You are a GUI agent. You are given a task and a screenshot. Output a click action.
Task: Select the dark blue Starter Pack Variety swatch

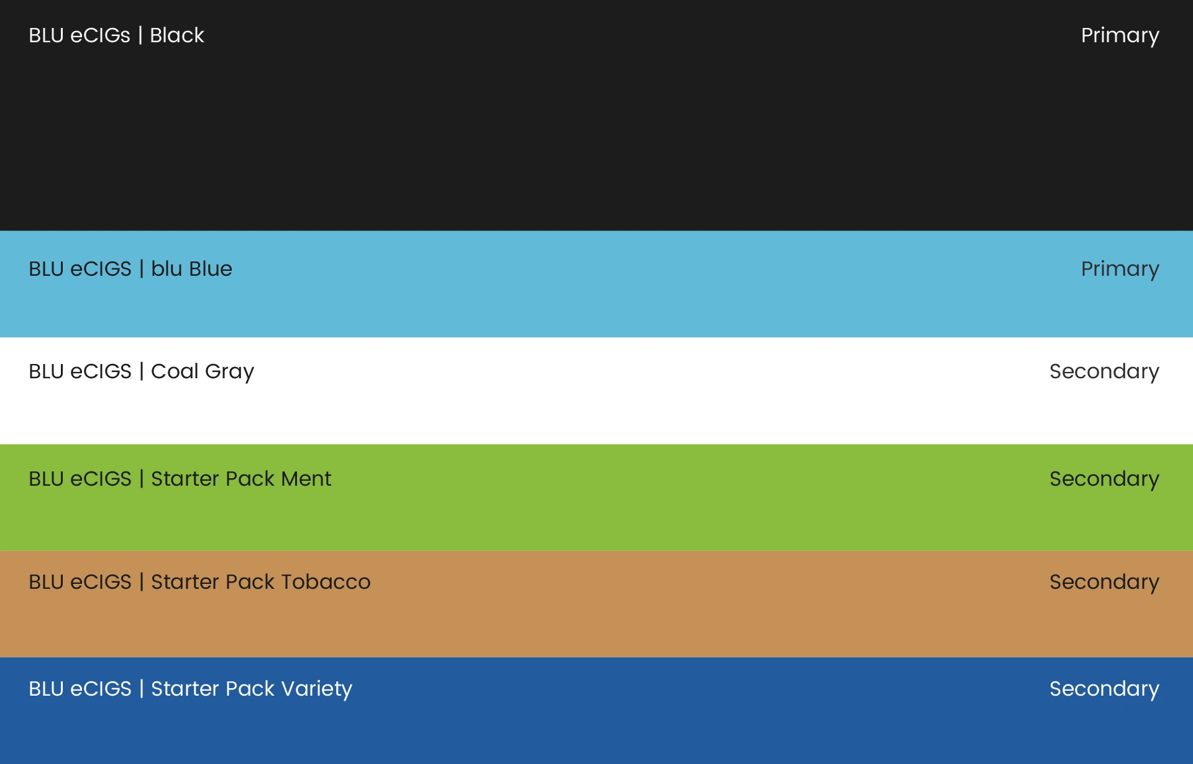(x=596, y=730)
